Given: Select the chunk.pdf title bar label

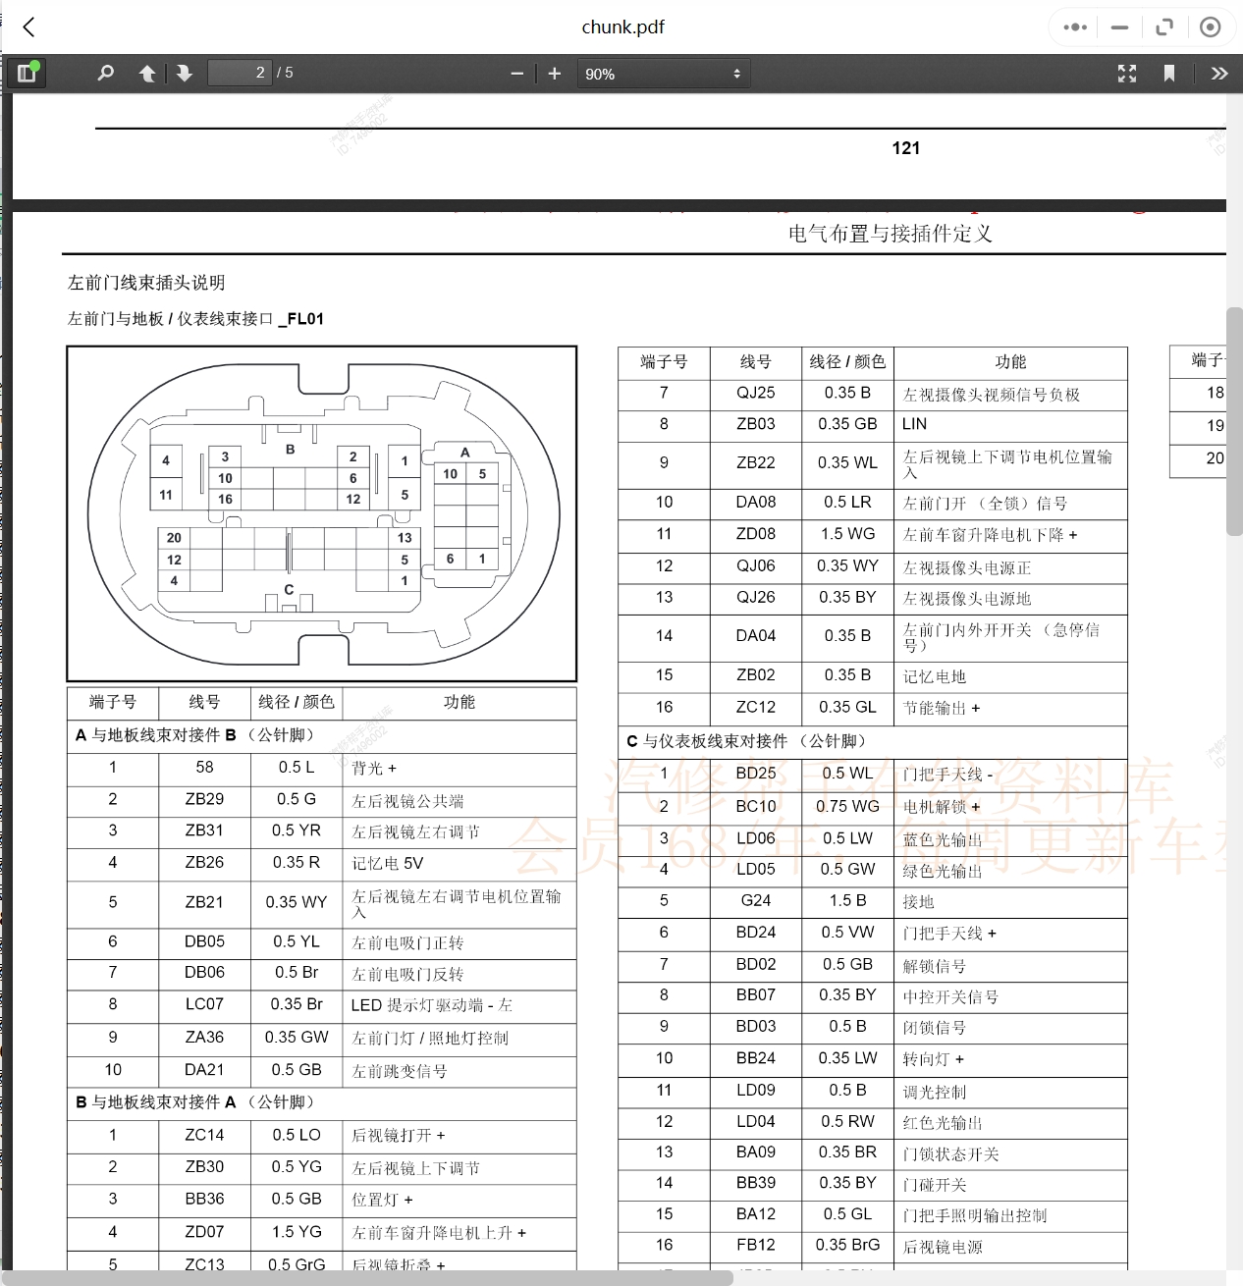Looking at the screenshot, I should [x=622, y=27].
